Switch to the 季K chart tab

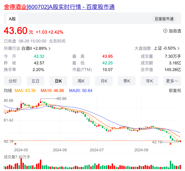[127, 81]
